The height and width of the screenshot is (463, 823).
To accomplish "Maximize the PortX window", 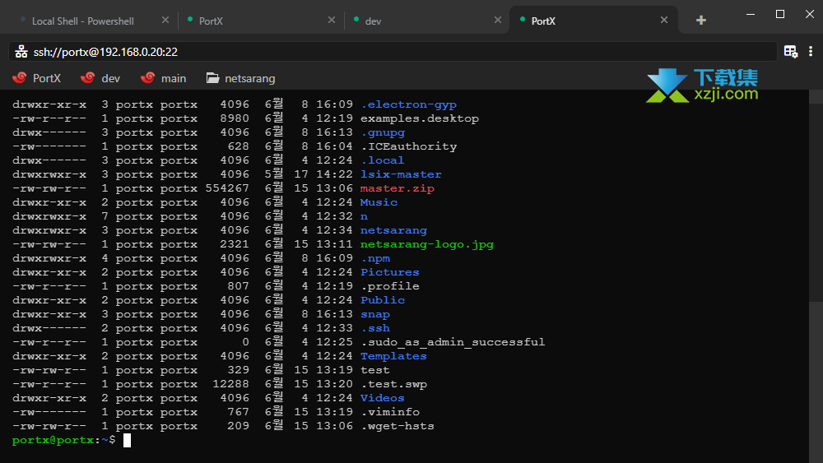I will pyautogui.click(x=780, y=14).
